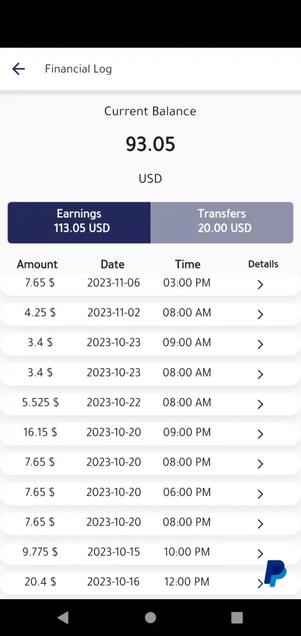Screen dimensions: 301x636
Task: Tap the Current Balance amount 93.05
Action: 150,144
